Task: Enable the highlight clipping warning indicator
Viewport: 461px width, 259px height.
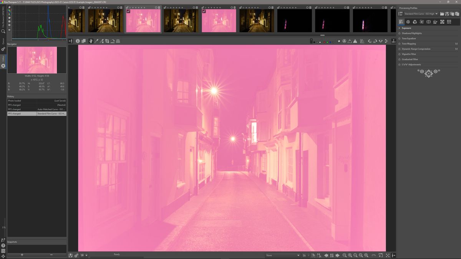Action: tap(355, 40)
